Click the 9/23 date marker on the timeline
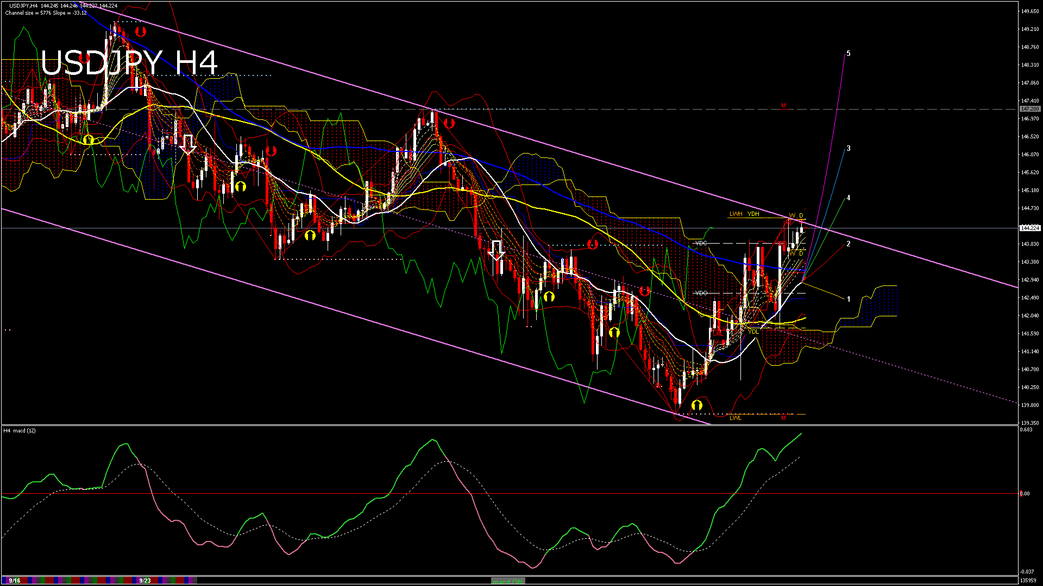 pos(145,581)
